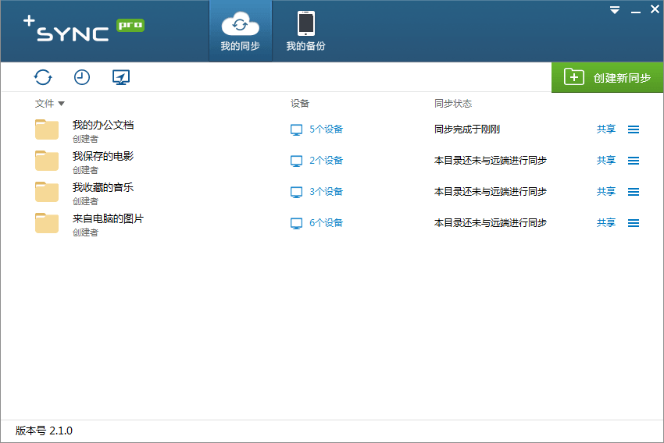Open 5个设备 link for 我的办公文档
The image size is (664, 443).
tap(326, 129)
